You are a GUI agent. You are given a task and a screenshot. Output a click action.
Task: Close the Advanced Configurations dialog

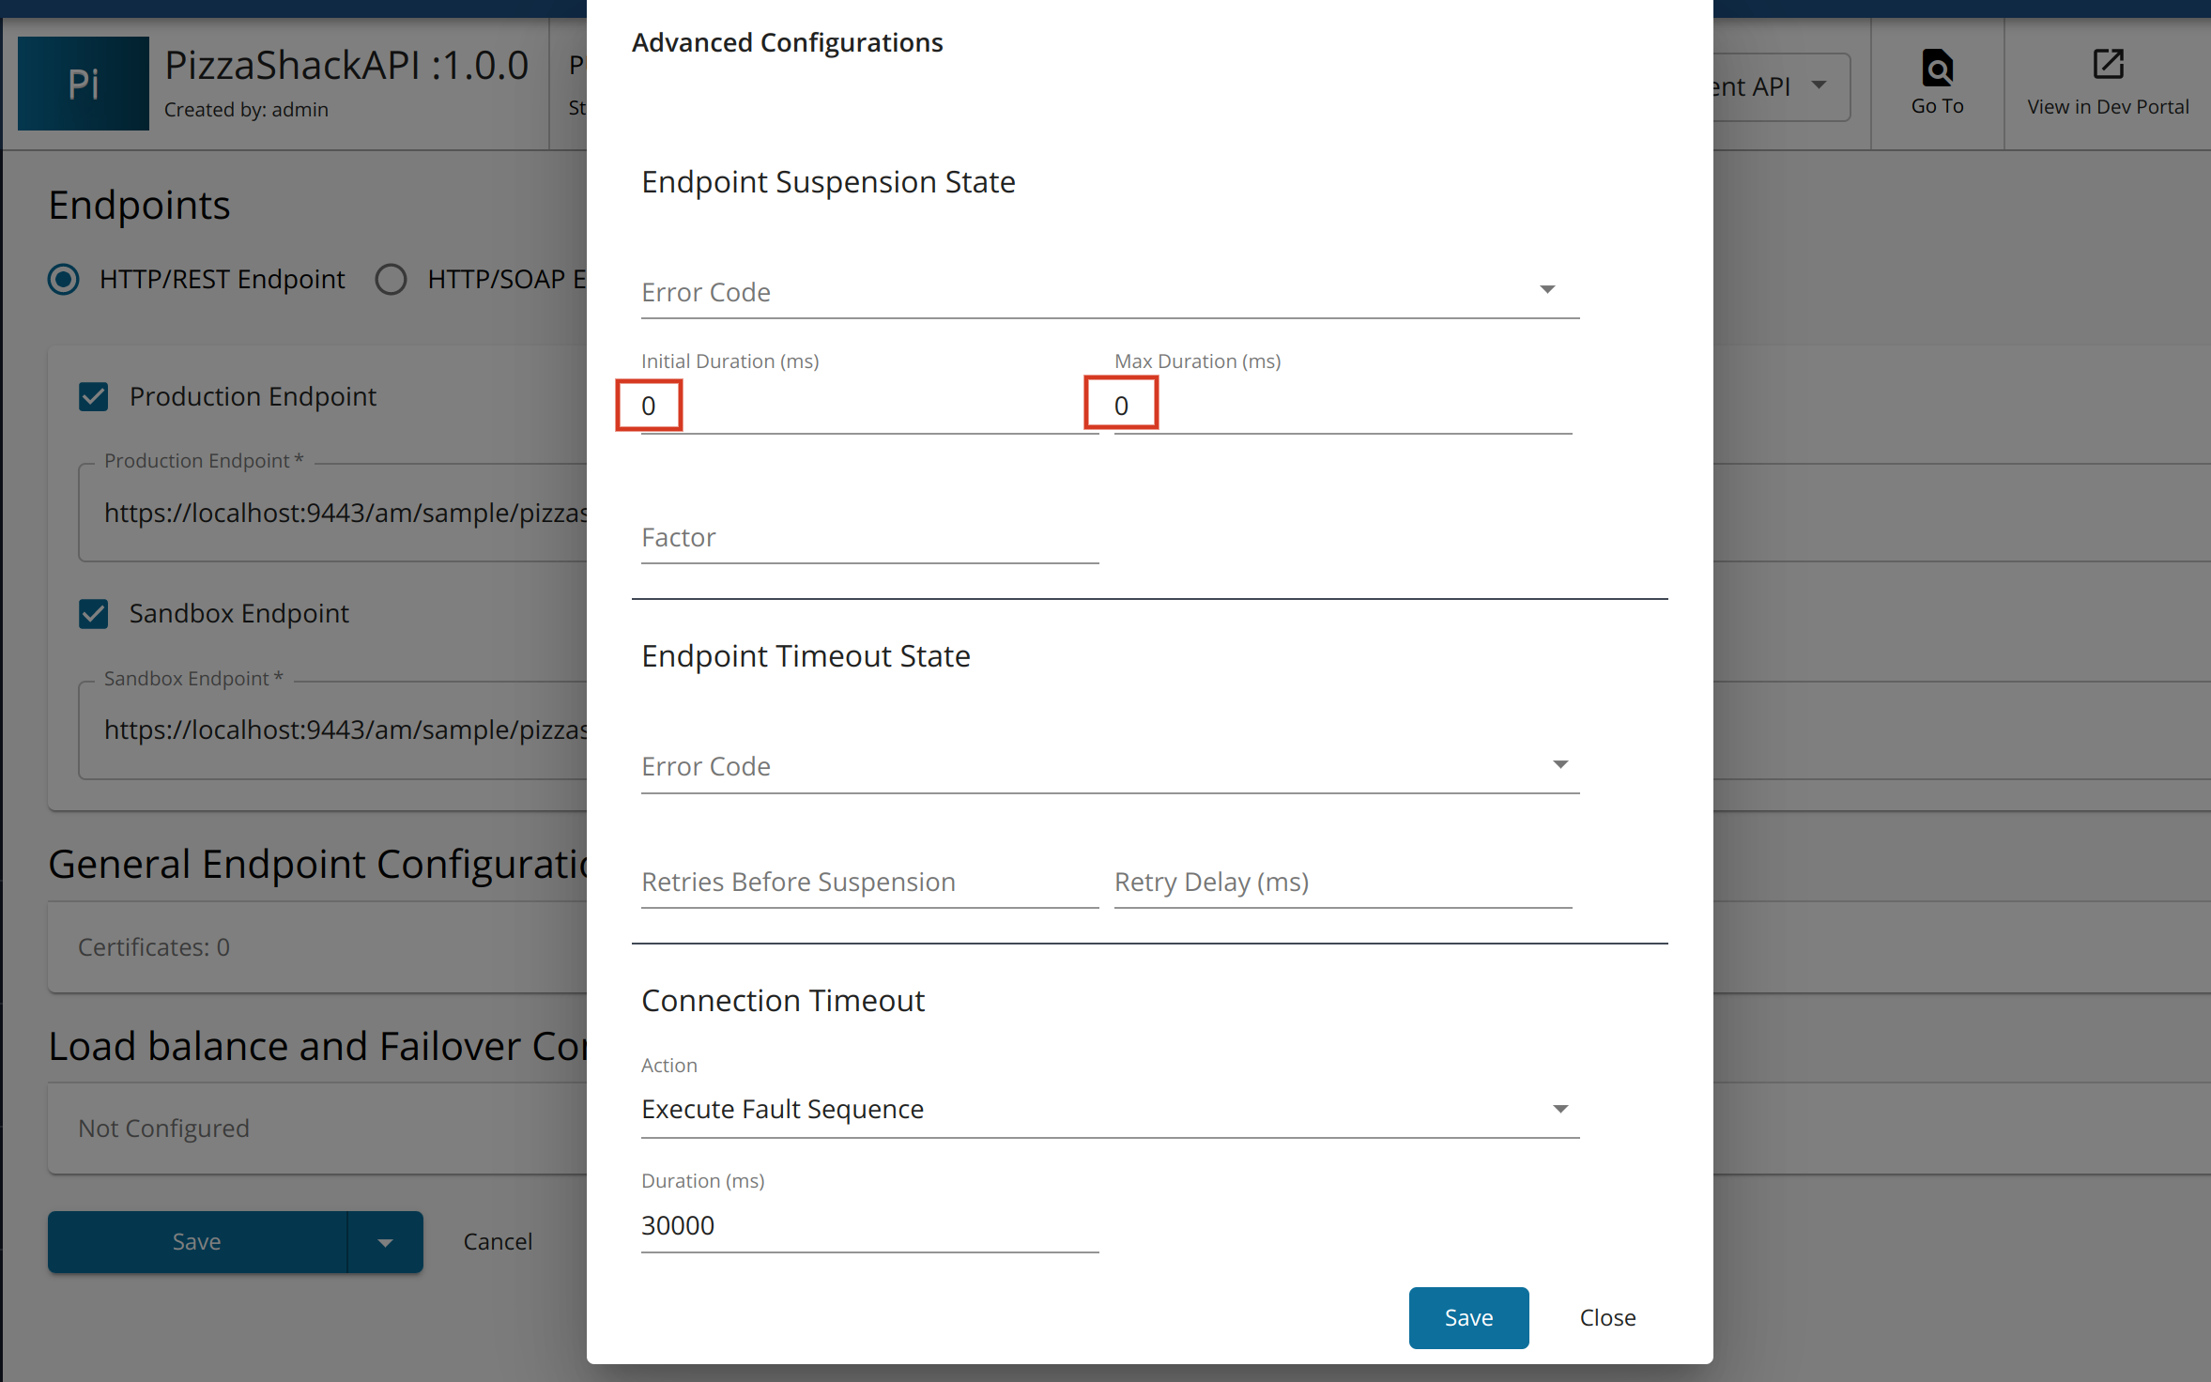[x=1606, y=1317]
